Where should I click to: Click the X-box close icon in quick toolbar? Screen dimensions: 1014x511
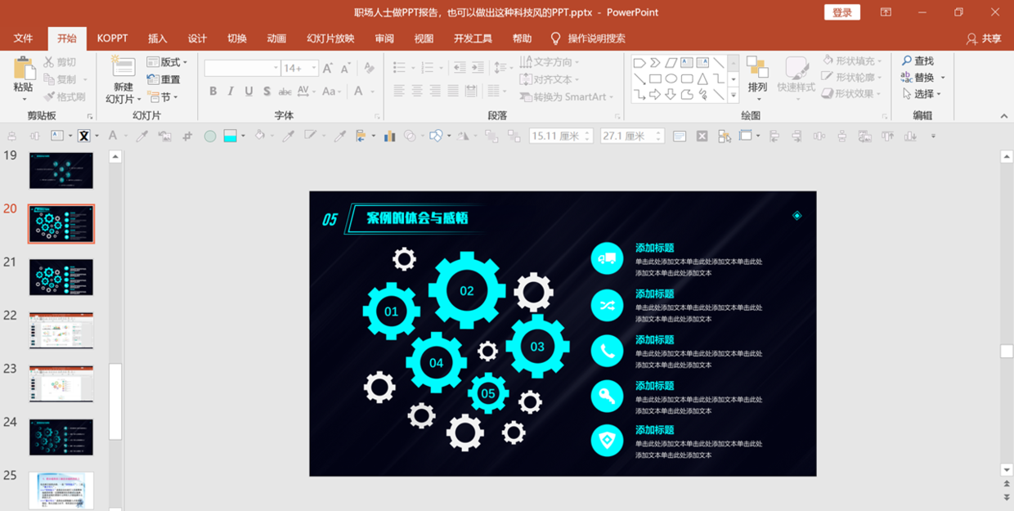click(x=702, y=137)
